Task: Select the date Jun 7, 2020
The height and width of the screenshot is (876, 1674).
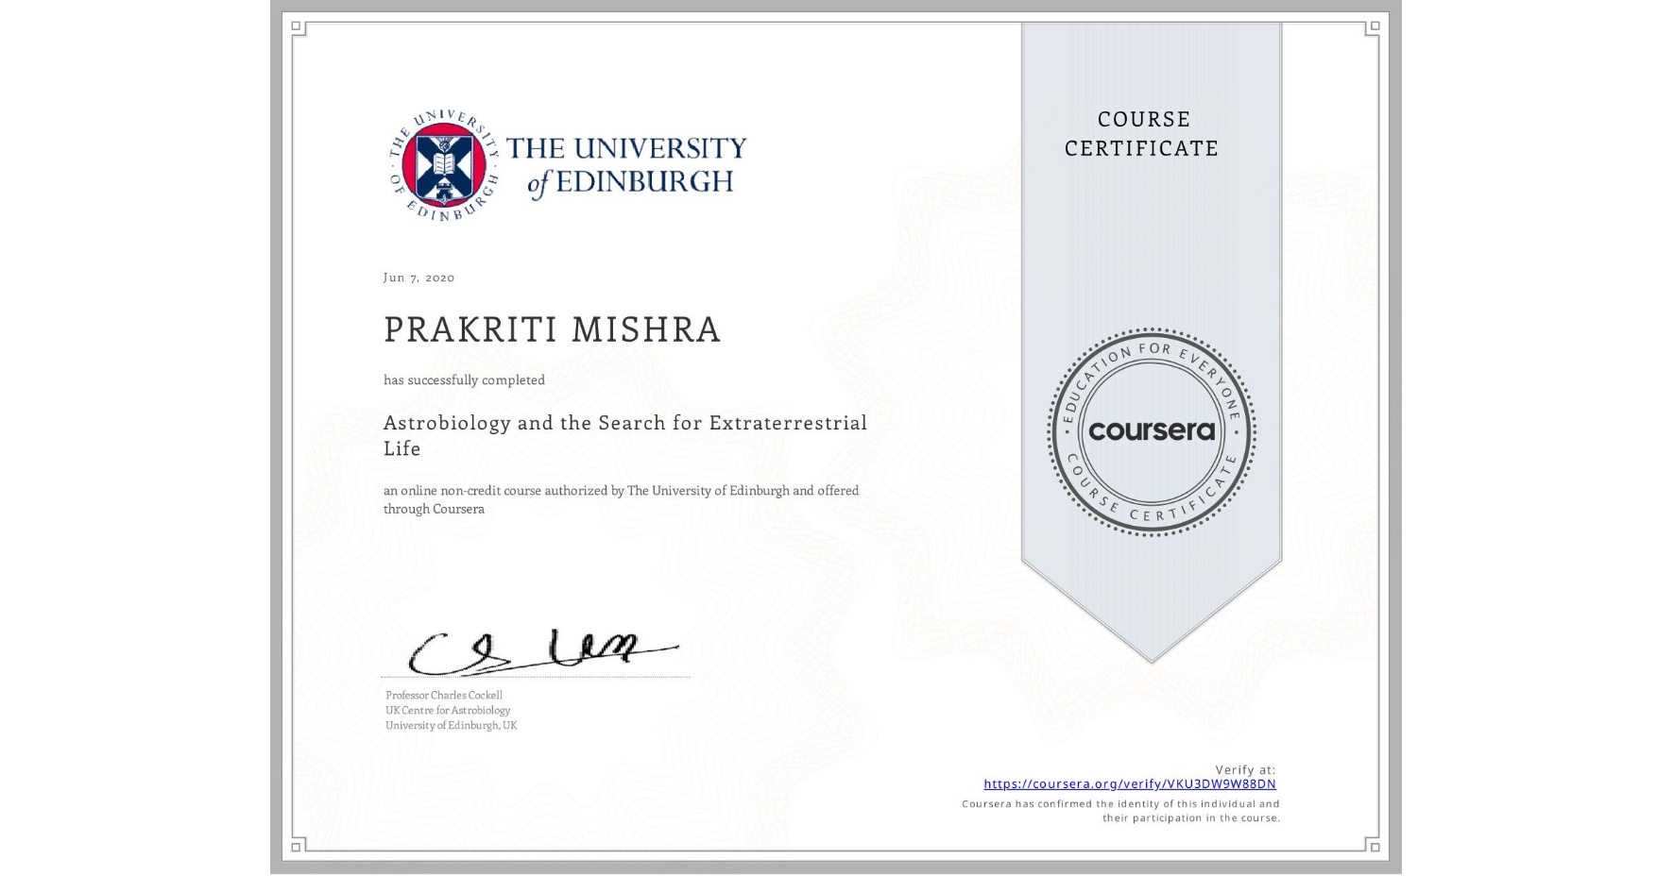Action: [x=418, y=278]
